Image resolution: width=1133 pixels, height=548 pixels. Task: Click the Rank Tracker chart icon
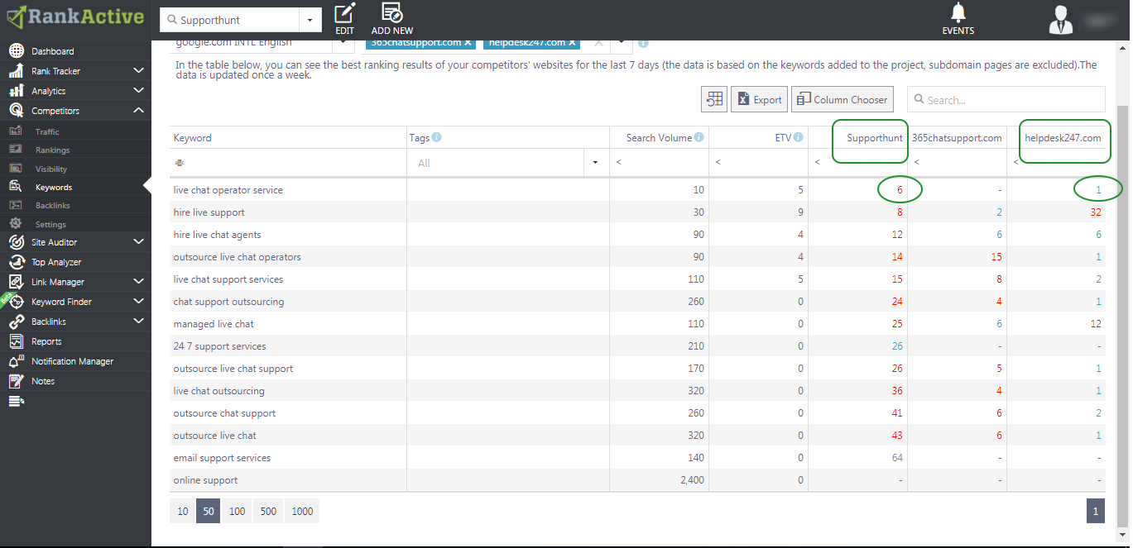tap(17, 71)
